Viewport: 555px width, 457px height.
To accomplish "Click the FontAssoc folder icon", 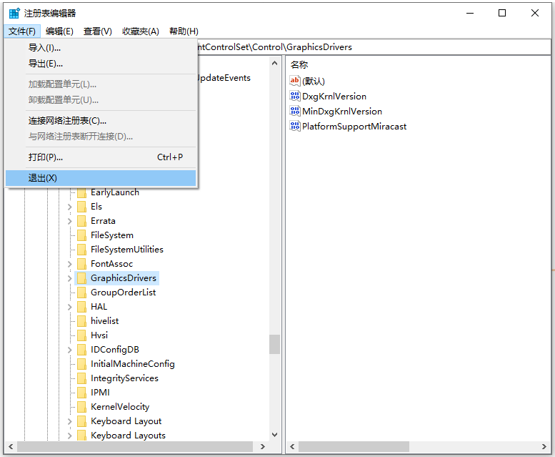I will tap(81, 264).
